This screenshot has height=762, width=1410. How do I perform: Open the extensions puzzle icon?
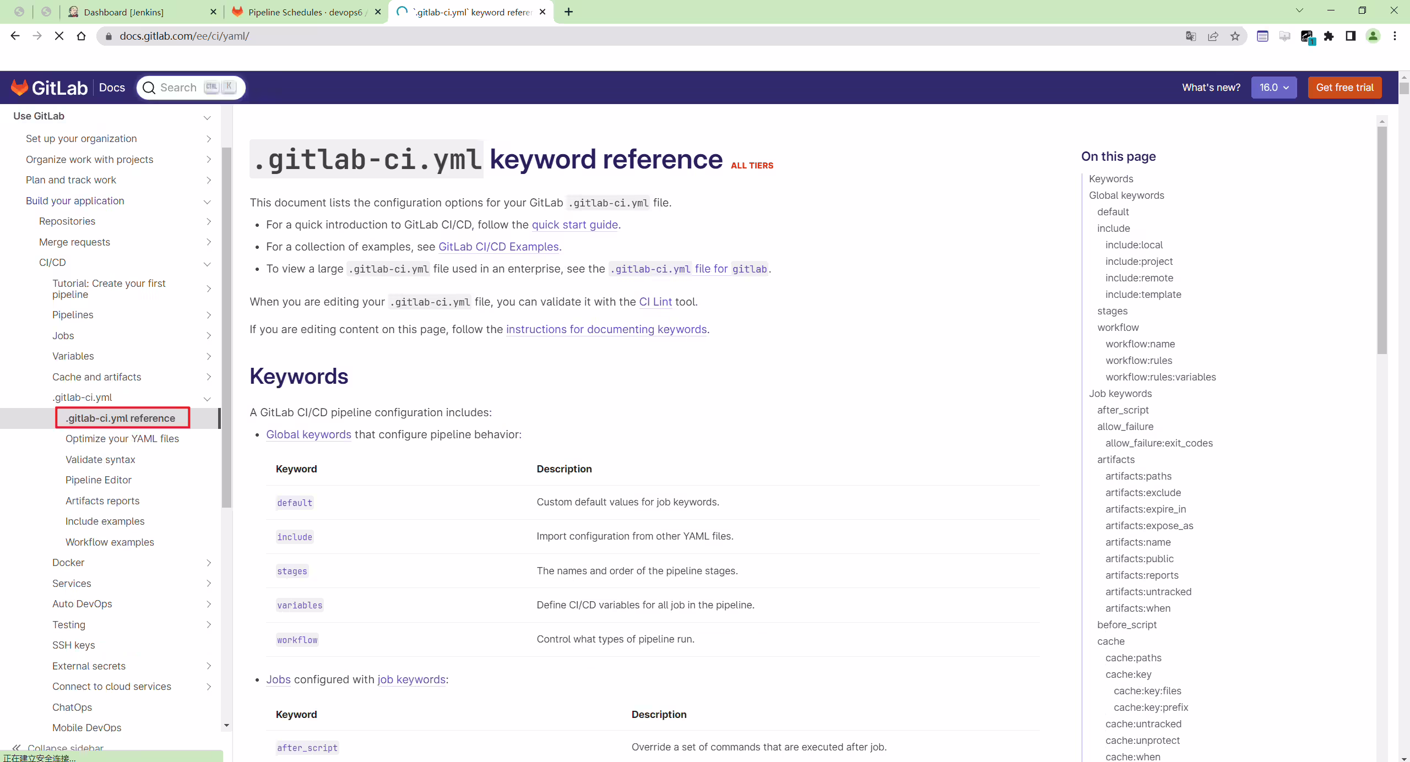pos(1329,36)
